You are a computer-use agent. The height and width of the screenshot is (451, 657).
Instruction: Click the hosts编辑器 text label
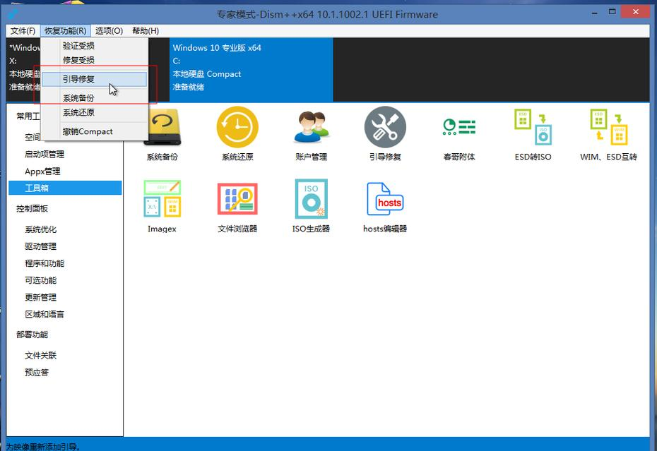(x=385, y=229)
